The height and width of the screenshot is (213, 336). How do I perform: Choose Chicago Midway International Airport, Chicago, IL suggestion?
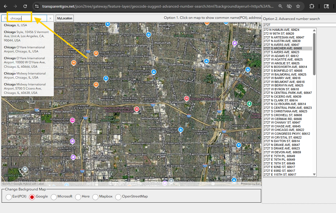pos(28,75)
